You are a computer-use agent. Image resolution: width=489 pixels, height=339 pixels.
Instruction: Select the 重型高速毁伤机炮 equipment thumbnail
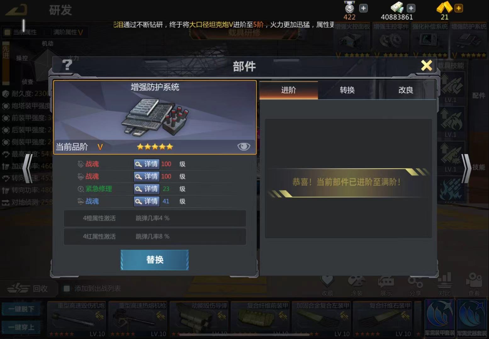pyautogui.click(x=77, y=319)
